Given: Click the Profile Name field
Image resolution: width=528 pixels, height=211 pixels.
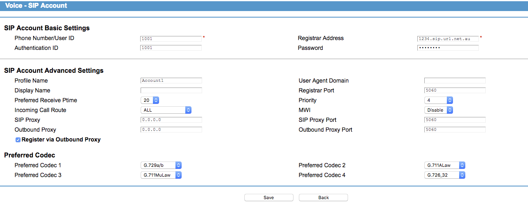Looking at the screenshot, I should [x=171, y=81].
